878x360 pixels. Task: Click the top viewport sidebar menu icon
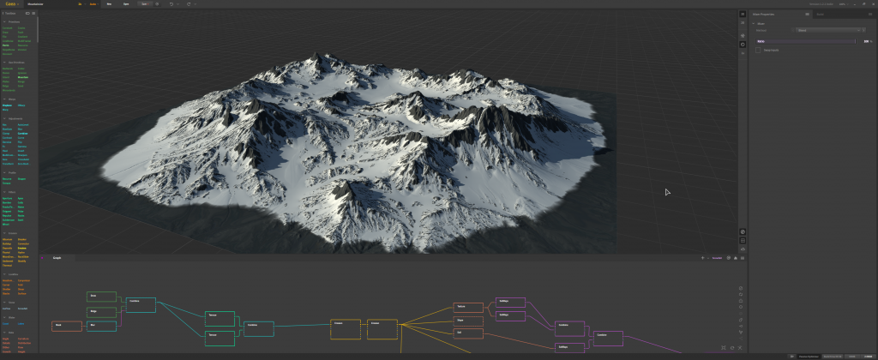click(x=743, y=14)
